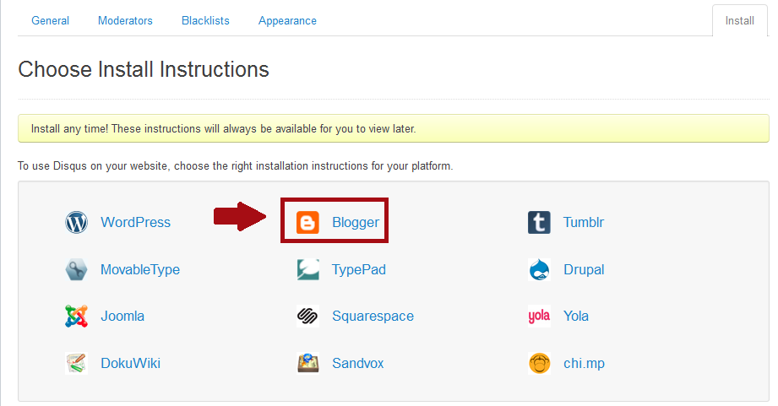778x406 pixels.
Task: Go to the Blacklists tab
Action: coord(205,21)
